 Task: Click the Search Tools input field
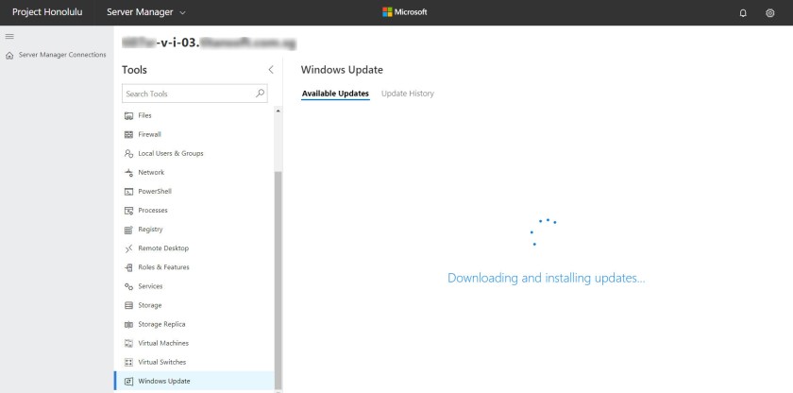189,94
